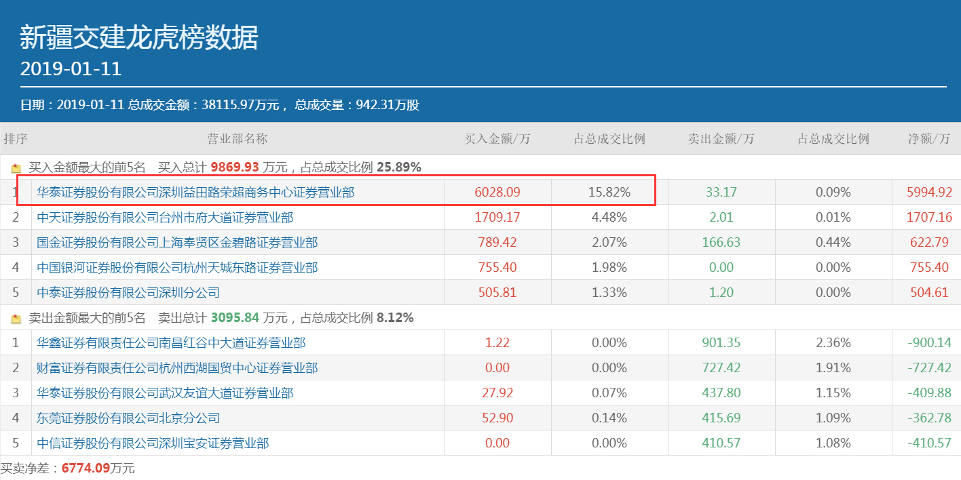Open 国金证券上海奉贤区金碧路证券营业部 link
Viewport: 961px width, 480px height.
click(x=177, y=243)
